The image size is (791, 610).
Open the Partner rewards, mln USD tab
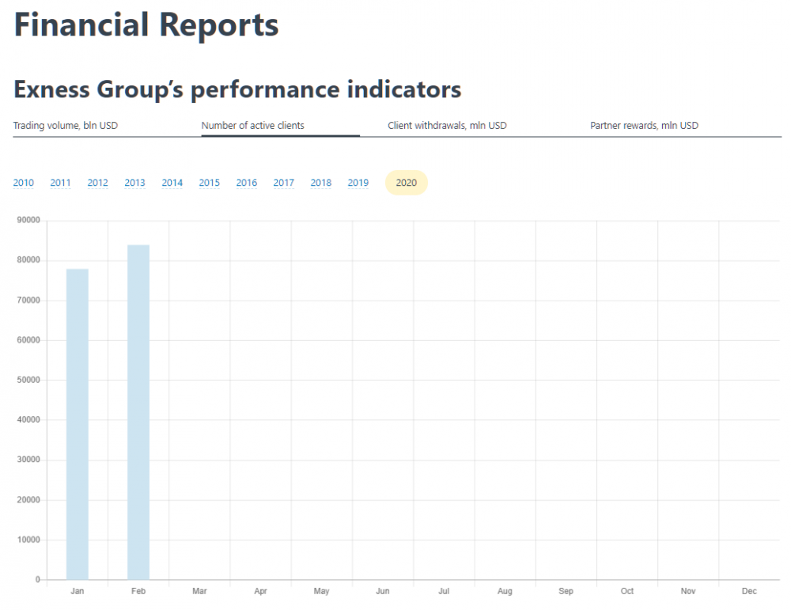[644, 126]
